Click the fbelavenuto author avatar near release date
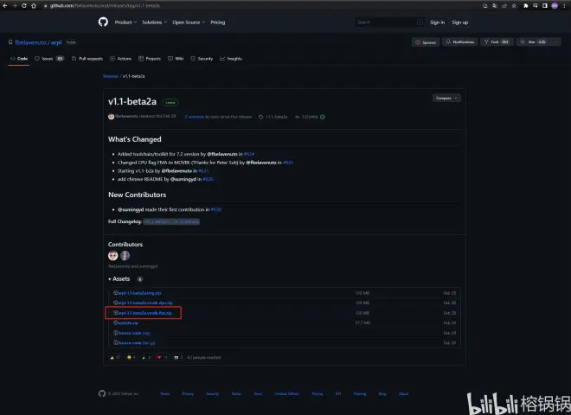The width and height of the screenshot is (571, 415). pos(111,117)
